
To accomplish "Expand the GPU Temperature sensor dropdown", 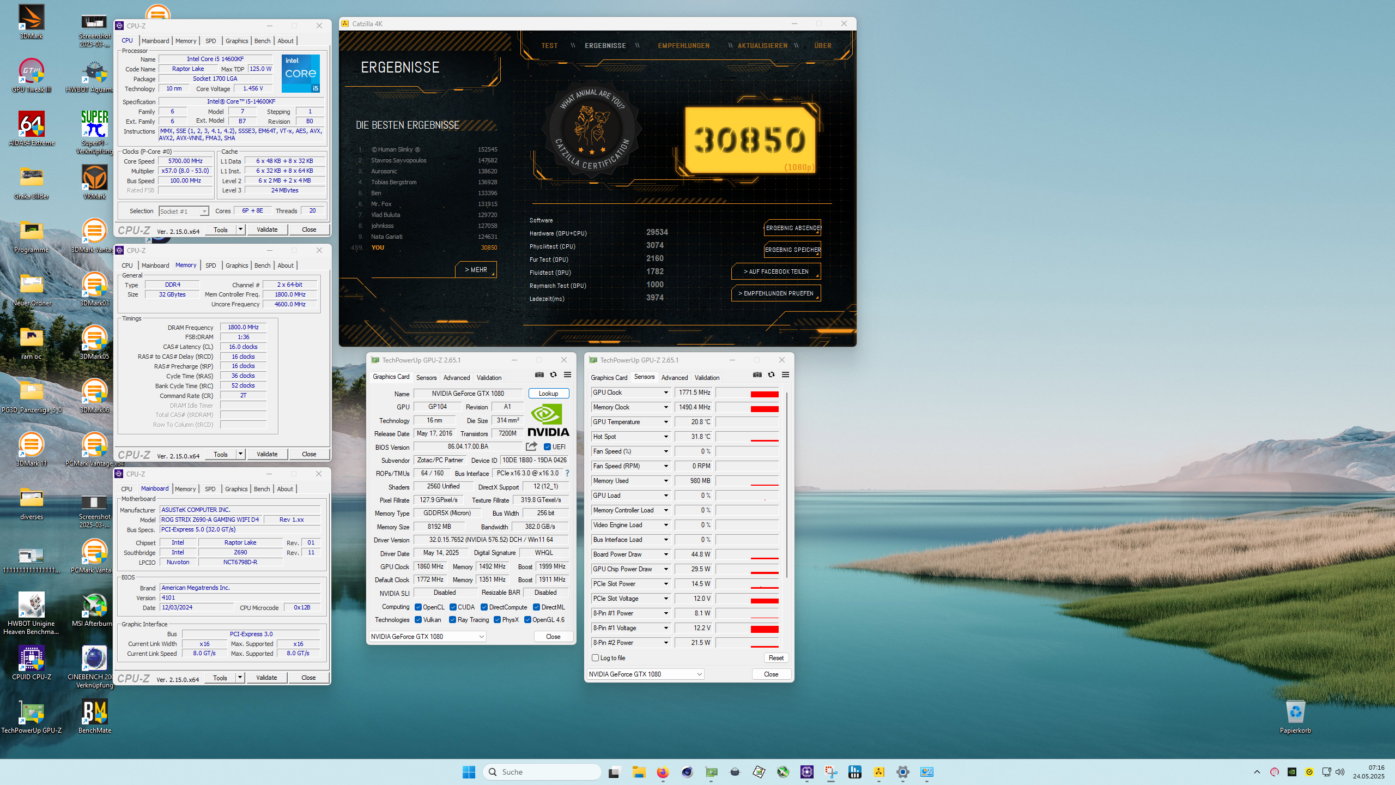I will (665, 422).
